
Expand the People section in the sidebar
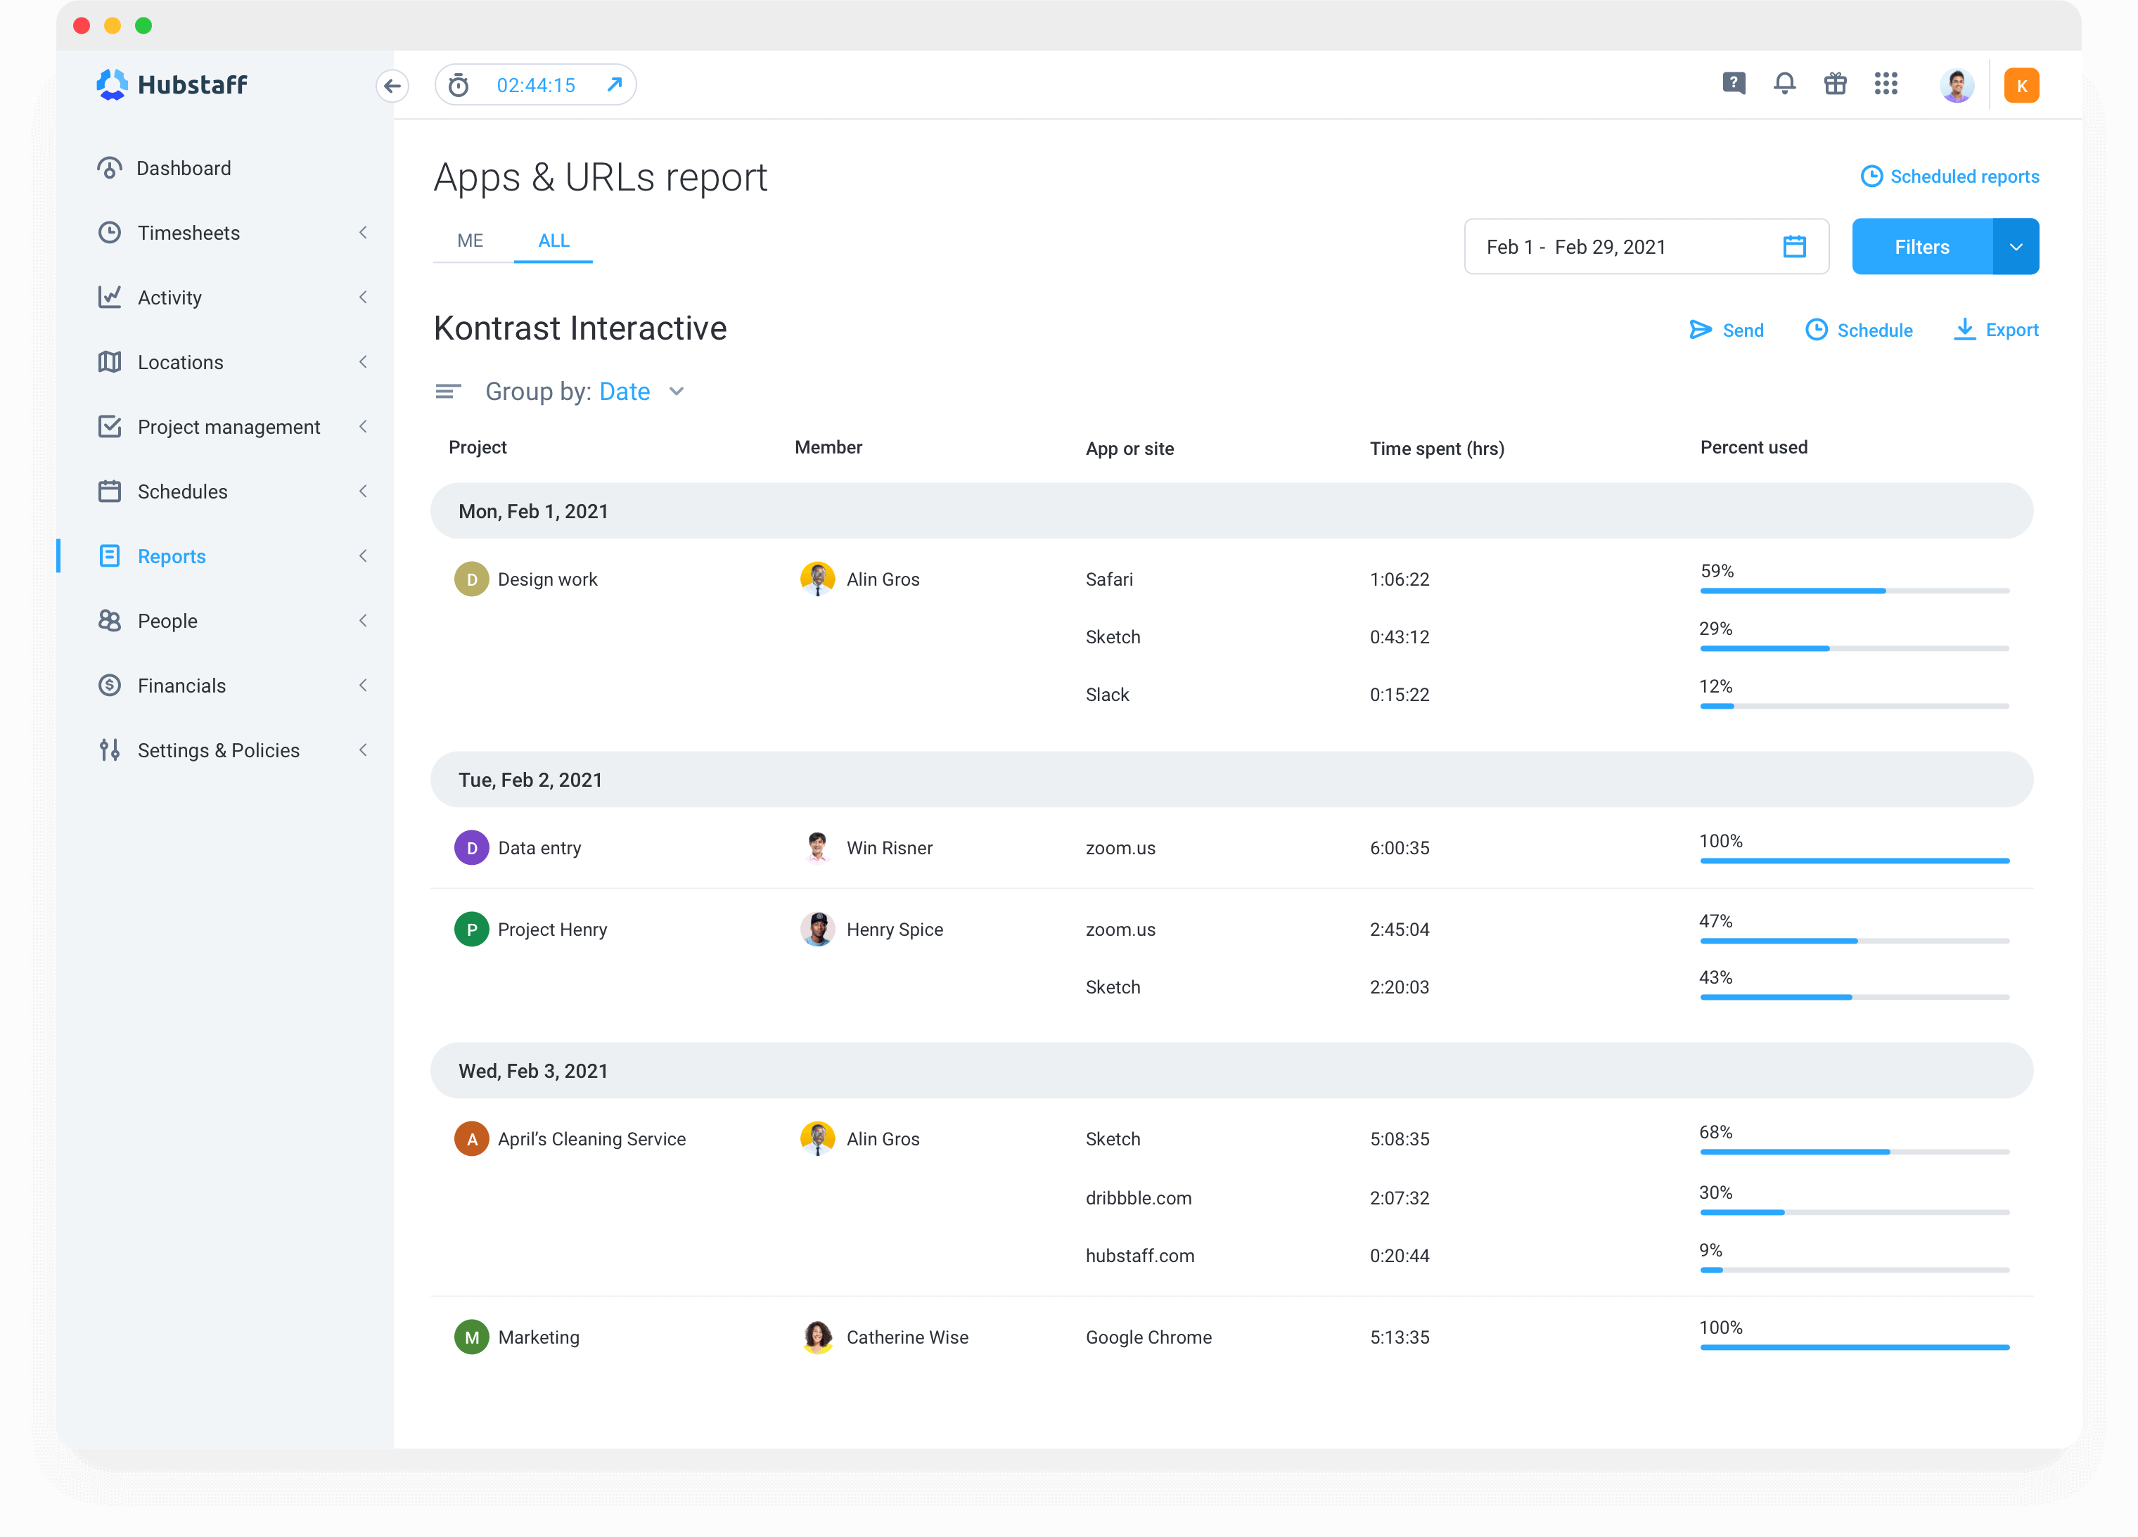click(364, 620)
